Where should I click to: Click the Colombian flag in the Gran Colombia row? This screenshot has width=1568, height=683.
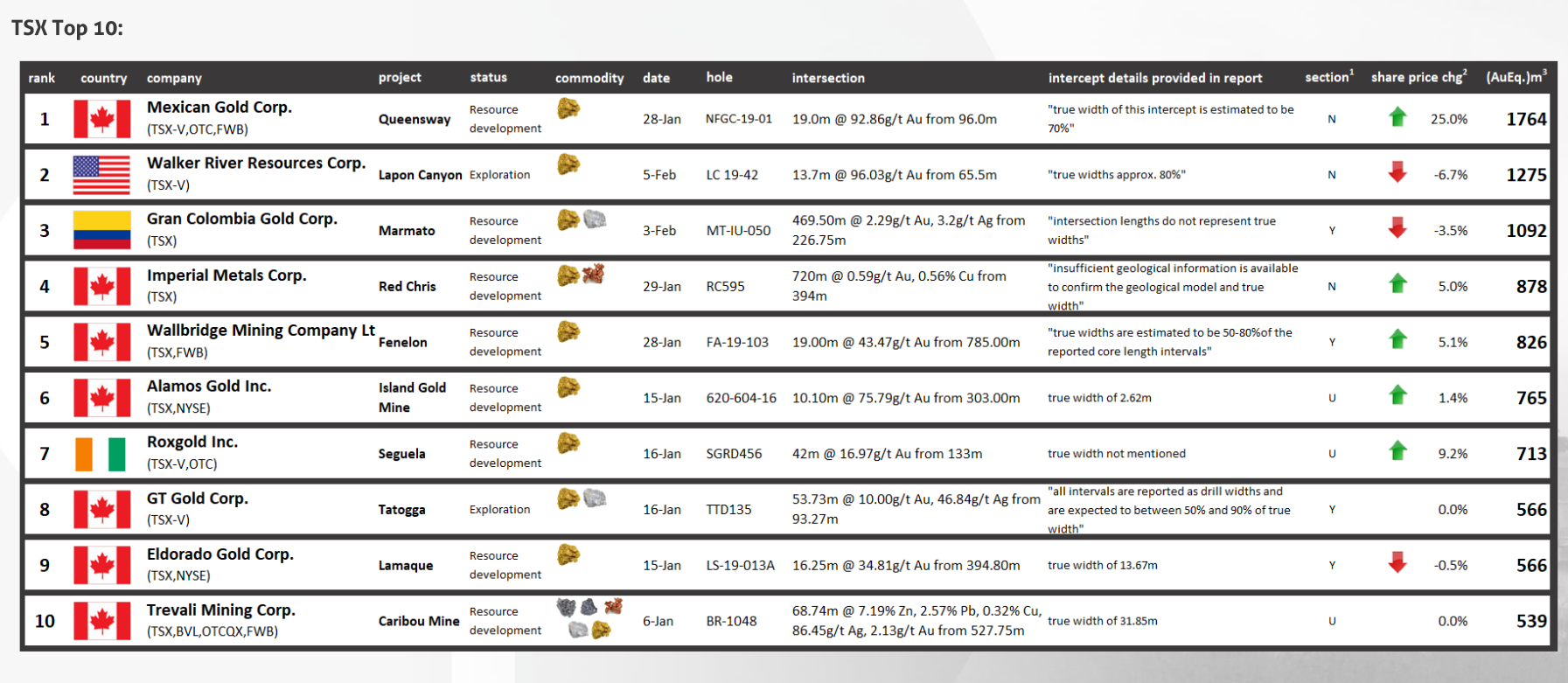point(101,231)
